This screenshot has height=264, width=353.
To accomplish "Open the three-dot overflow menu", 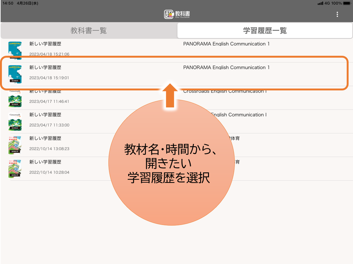I will tap(337, 14).
